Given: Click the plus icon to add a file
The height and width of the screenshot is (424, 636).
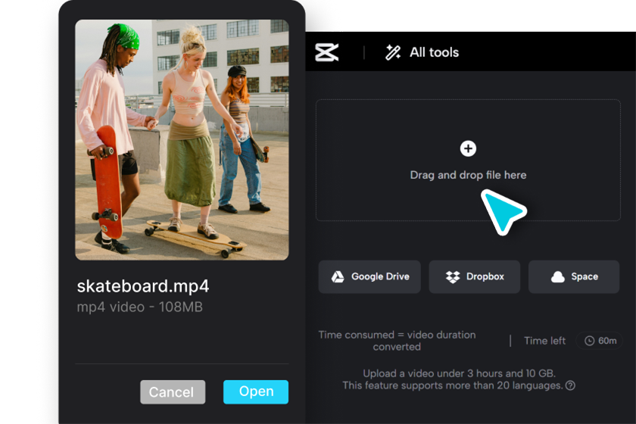Looking at the screenshot, I should (x=468, y=148).
